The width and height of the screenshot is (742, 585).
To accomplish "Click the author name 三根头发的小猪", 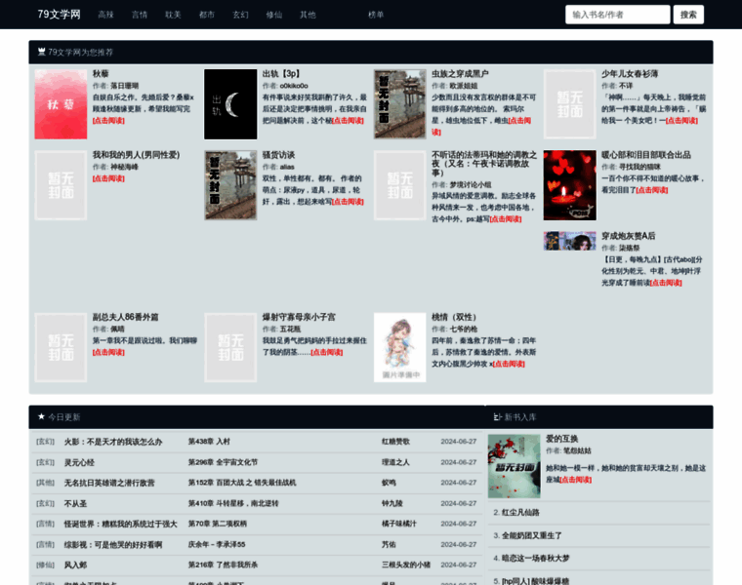I will tap(406, 565).
